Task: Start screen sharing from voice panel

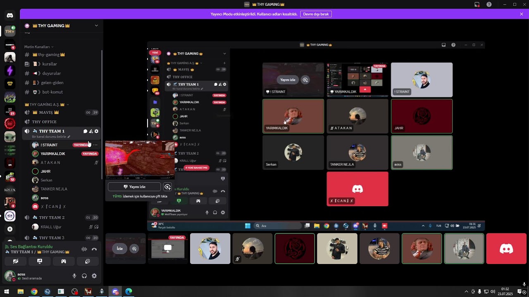Action: [40, 261]
